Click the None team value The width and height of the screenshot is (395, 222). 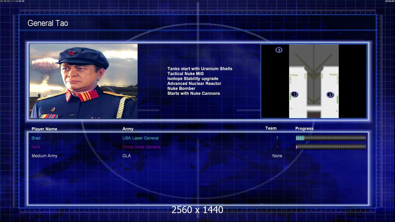click(277, 156)
